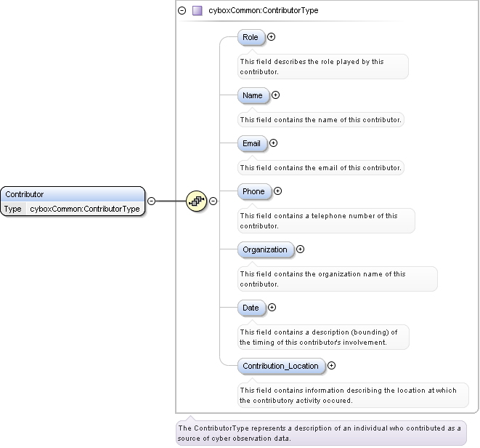Image resolution: width=480 pixels, height=448 pixels.
Task: Expand the Role element
Action: [272, 36]
